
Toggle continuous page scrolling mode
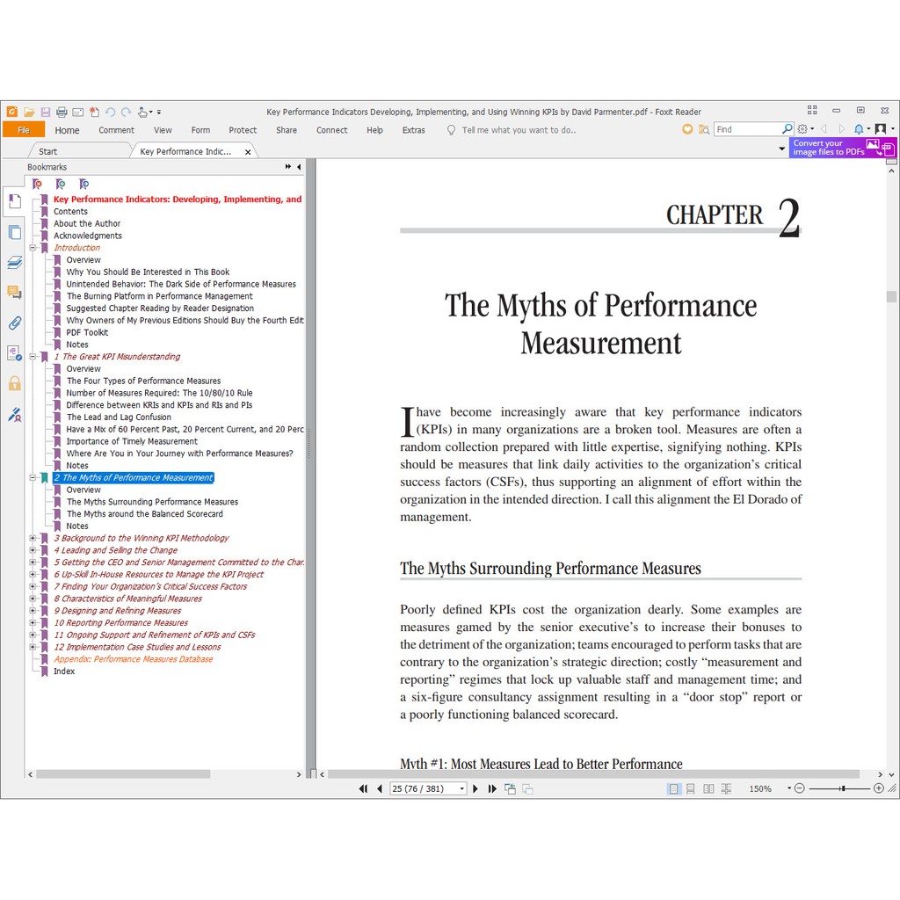(x=691, y=789)
